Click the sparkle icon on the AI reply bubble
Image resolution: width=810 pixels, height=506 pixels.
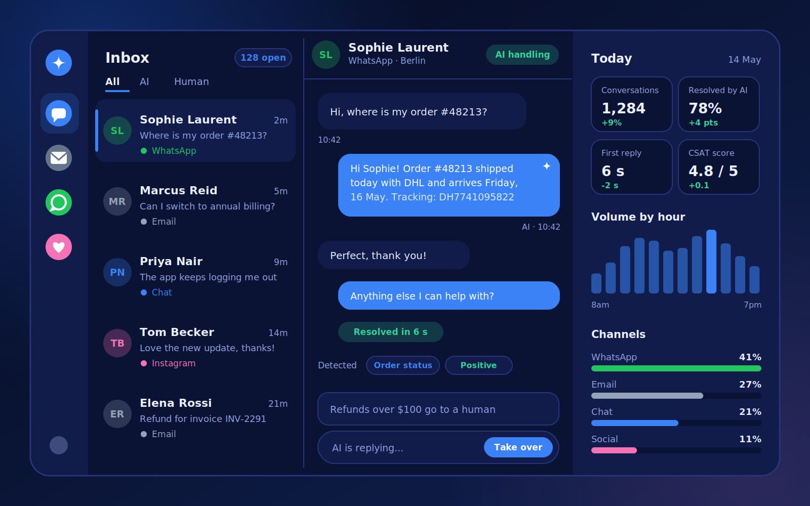click(547, 166)
